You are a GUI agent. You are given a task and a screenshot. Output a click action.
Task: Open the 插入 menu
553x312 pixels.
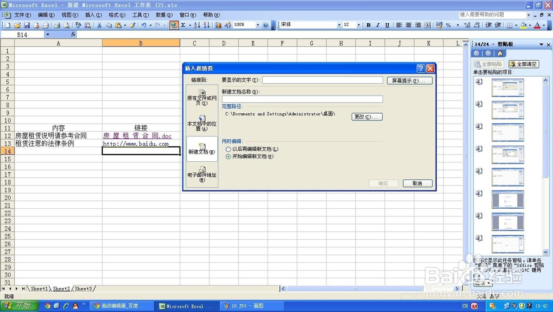coord(93,15)
